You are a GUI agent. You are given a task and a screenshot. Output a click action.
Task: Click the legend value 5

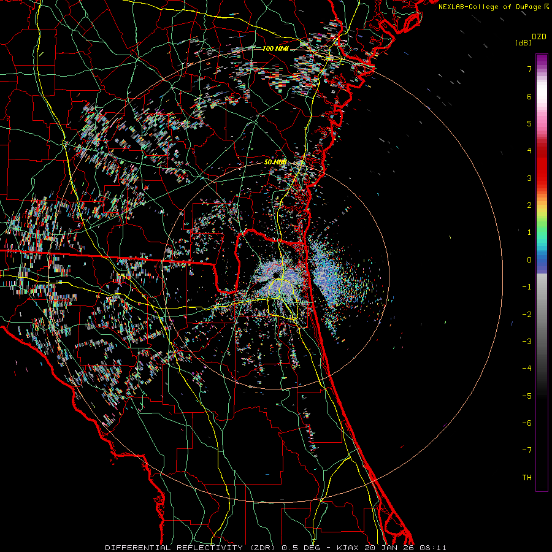coord(529,123)
